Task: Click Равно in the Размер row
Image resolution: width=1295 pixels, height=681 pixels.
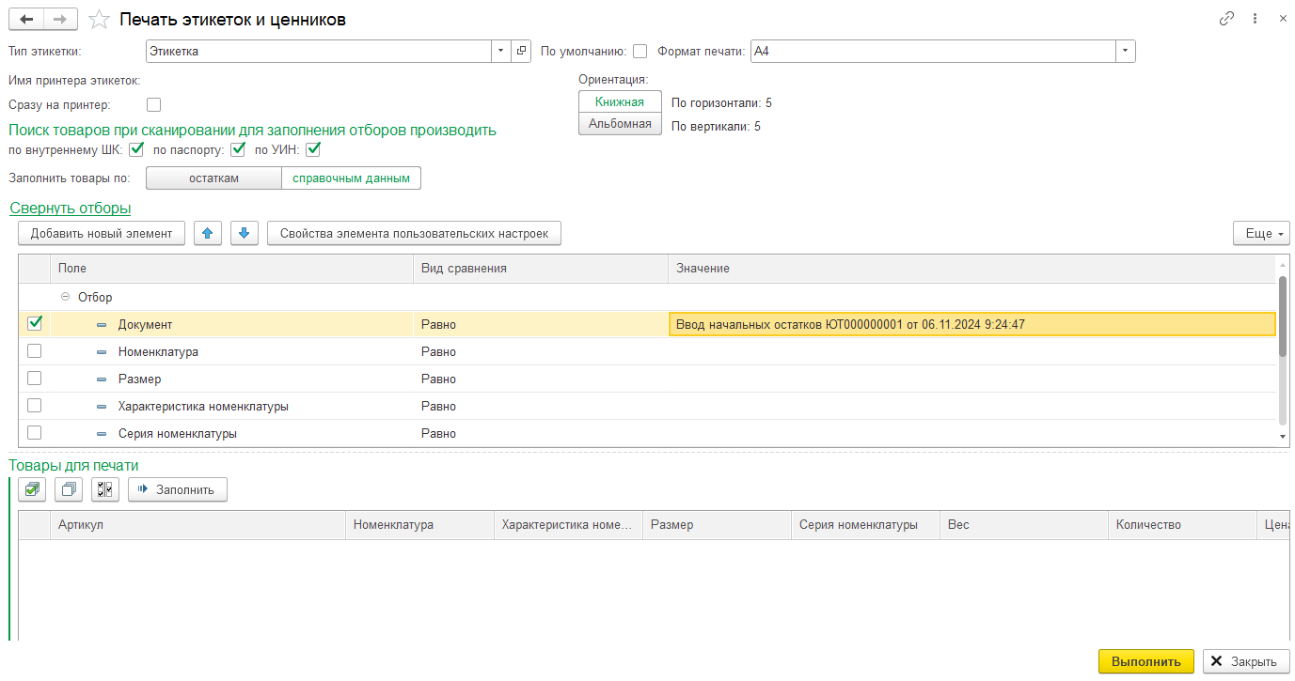Action: pyautogui.click(x=438, y=379)
